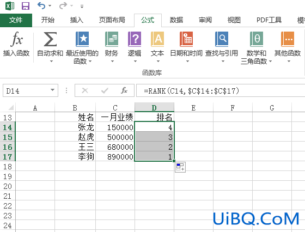This screenshot has width=305, height=232.
Task: Open the undo history dropdown arrow
Action: click(50, 6)
